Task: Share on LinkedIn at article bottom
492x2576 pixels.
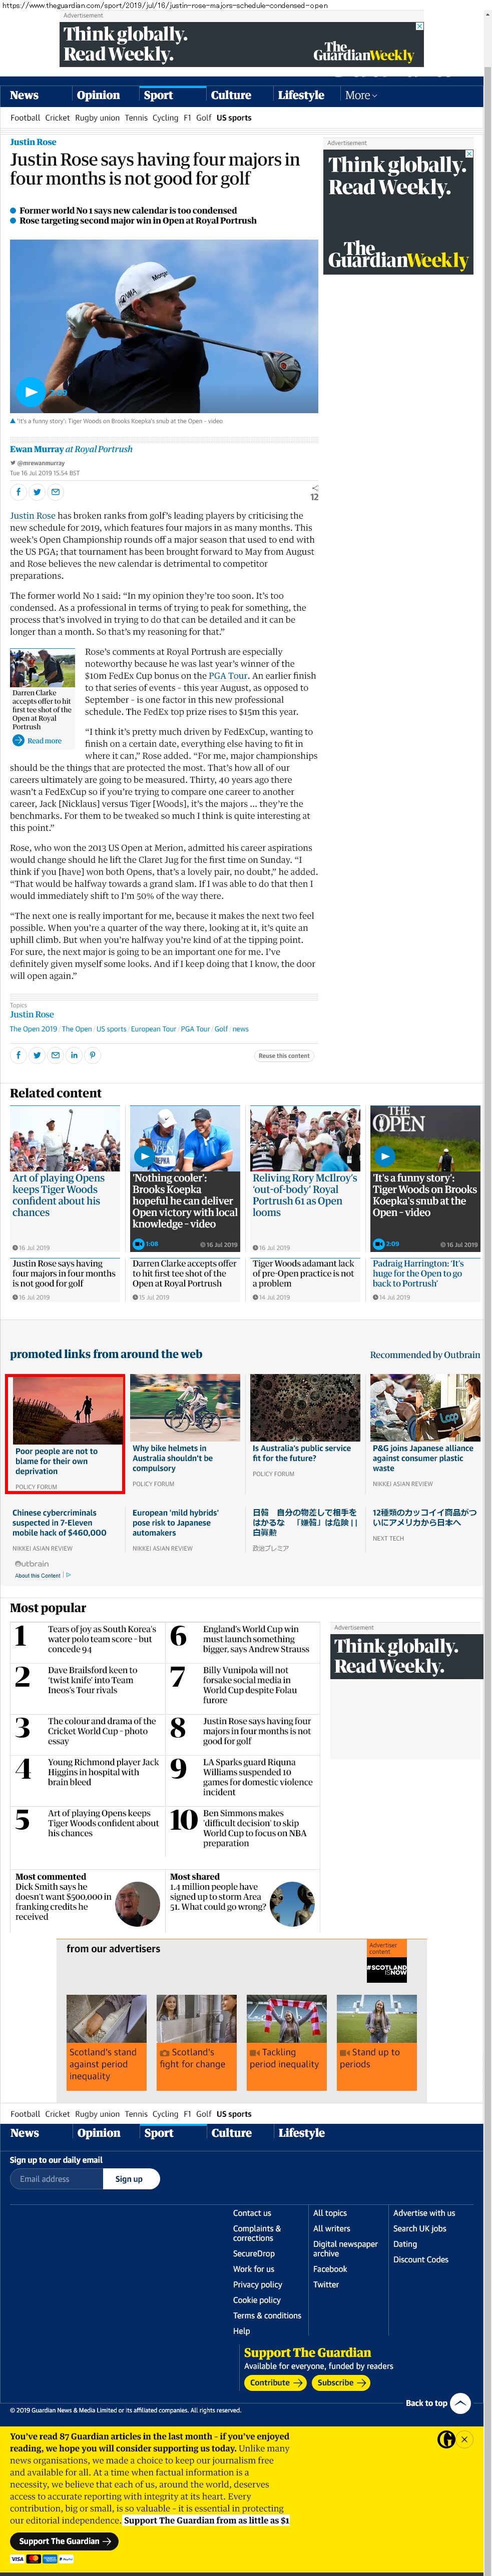Action: click(x=74, y=1055)
